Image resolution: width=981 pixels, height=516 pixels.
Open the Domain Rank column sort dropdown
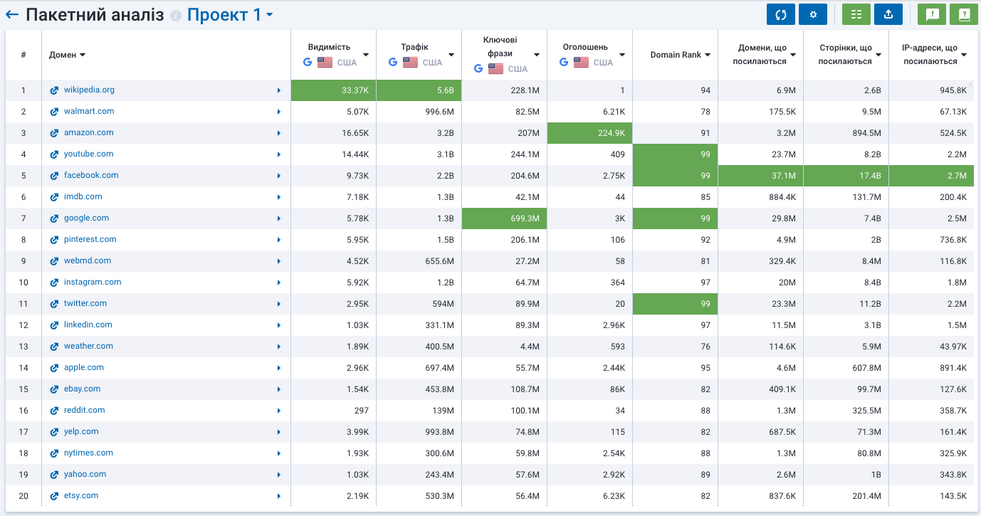tap(707, 55)
